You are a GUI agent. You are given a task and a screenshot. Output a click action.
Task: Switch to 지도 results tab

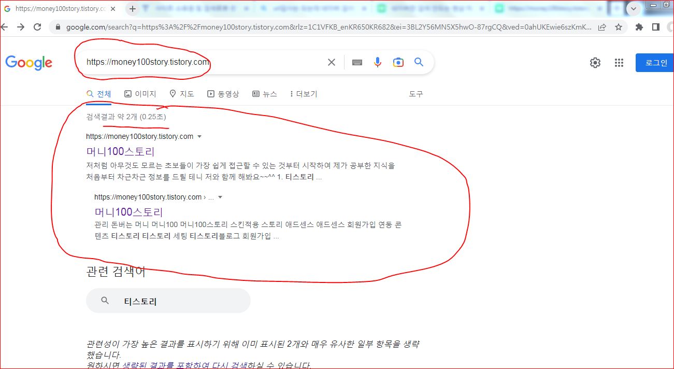pyautogui.click(x=181, y=94)
